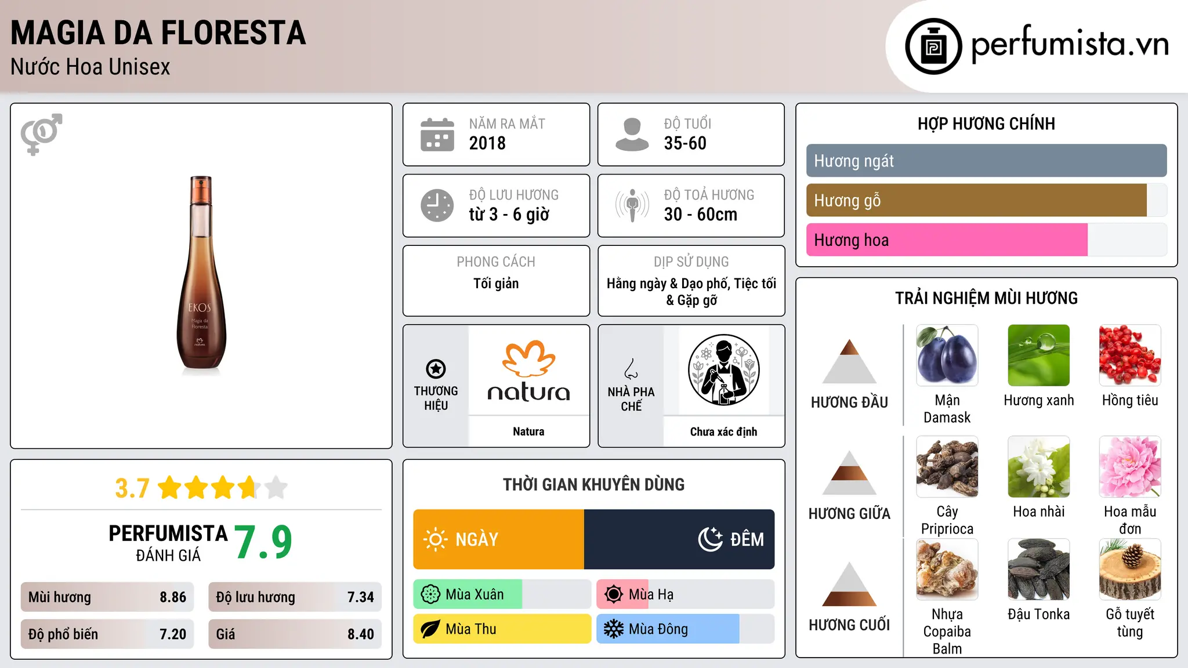Click the Mùa Hạ season bar
This screenshot has height=668, width=1188.
tap(685, 594)
